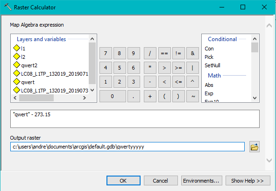
Task: Choose the Abs math function
Action: coord(209,85)
